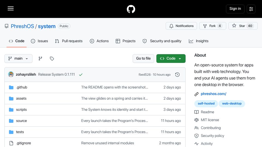
Task: Open the Security and quality tab
Action: point(162,41)
